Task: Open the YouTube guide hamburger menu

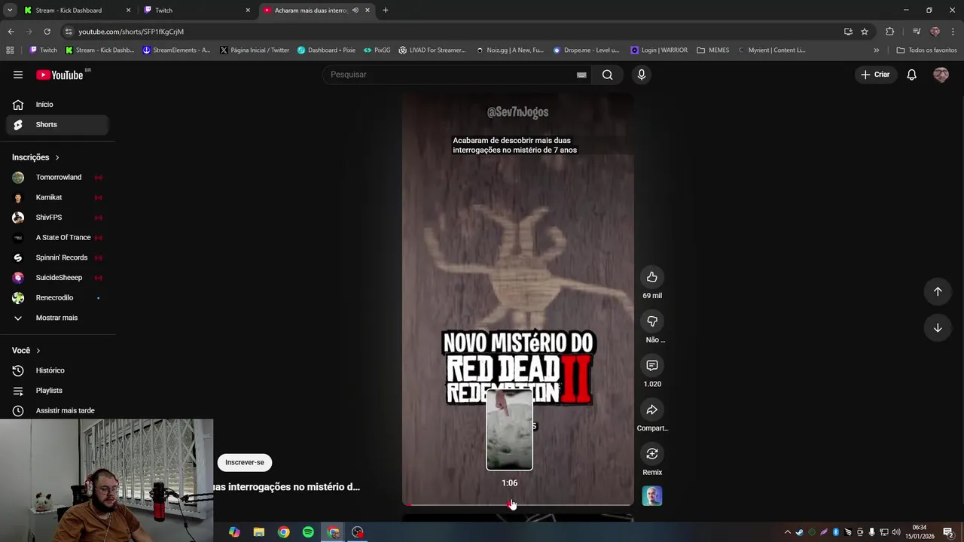Action: [18, 75]
